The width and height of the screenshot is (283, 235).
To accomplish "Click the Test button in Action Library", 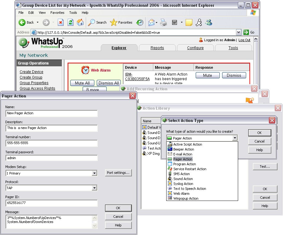I will tap(265, 166).
